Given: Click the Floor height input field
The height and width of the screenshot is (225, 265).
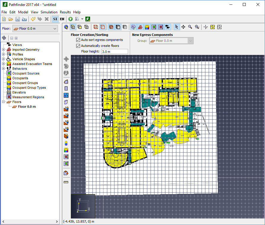Looking at the screenshot, I should (x=115, y=52).
